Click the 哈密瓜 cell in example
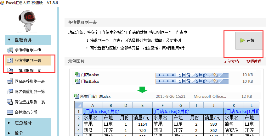 pos(234,130)
